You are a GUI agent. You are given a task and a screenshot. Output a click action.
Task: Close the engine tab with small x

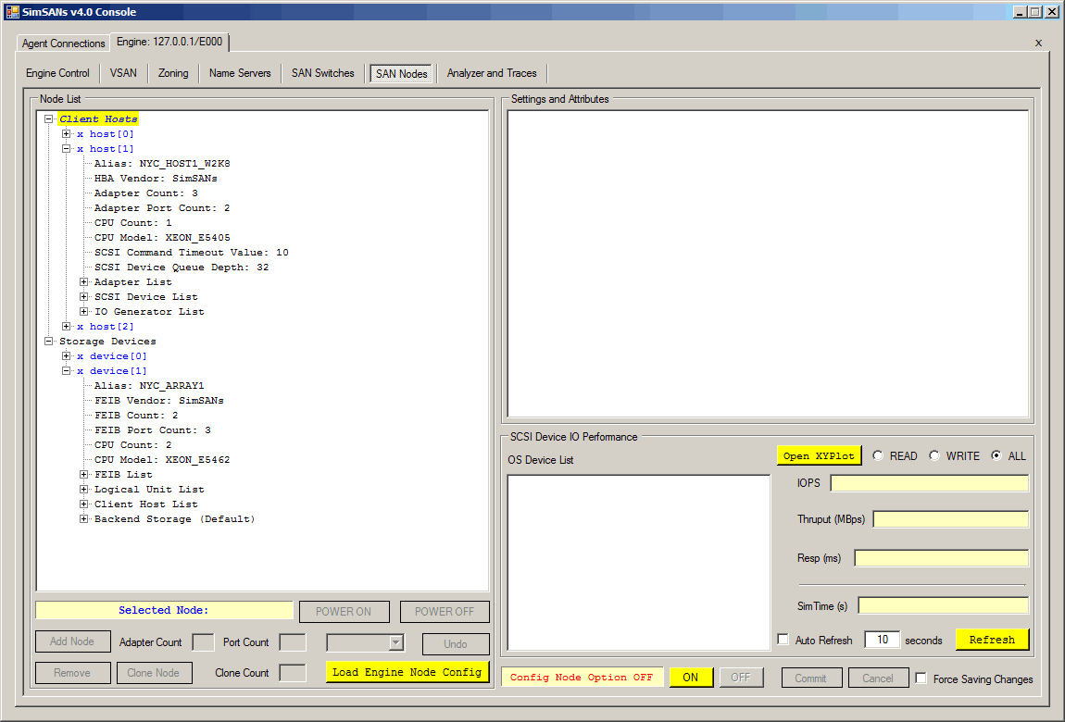[1038, 43]
